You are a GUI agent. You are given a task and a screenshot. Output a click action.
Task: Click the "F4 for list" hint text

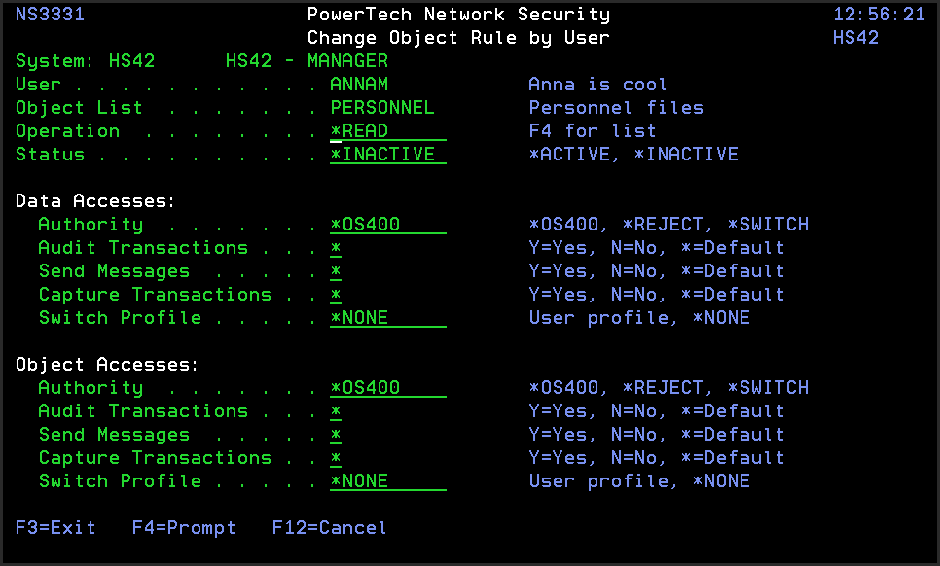(593, 131)
